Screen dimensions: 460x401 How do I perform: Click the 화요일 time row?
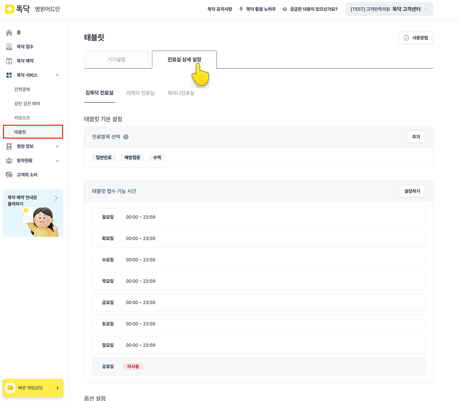pyautogui.click(x=258, y=238)
